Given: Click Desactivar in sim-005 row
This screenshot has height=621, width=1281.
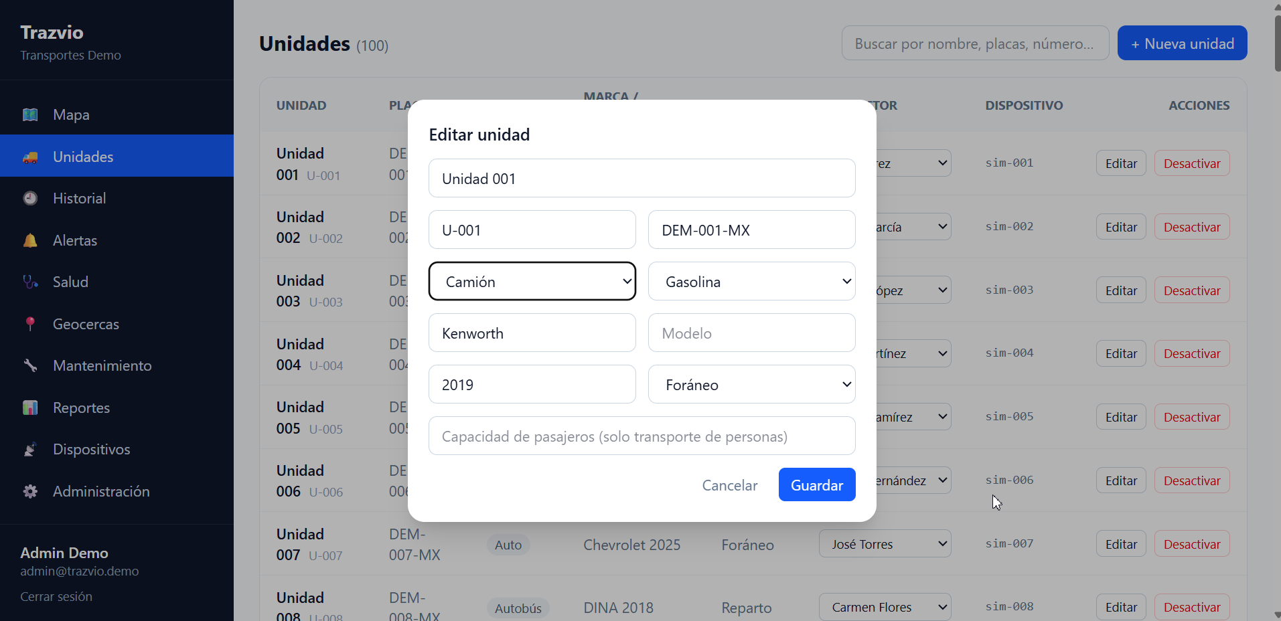Looking at the screenshot, I should tap(1192, 417).
